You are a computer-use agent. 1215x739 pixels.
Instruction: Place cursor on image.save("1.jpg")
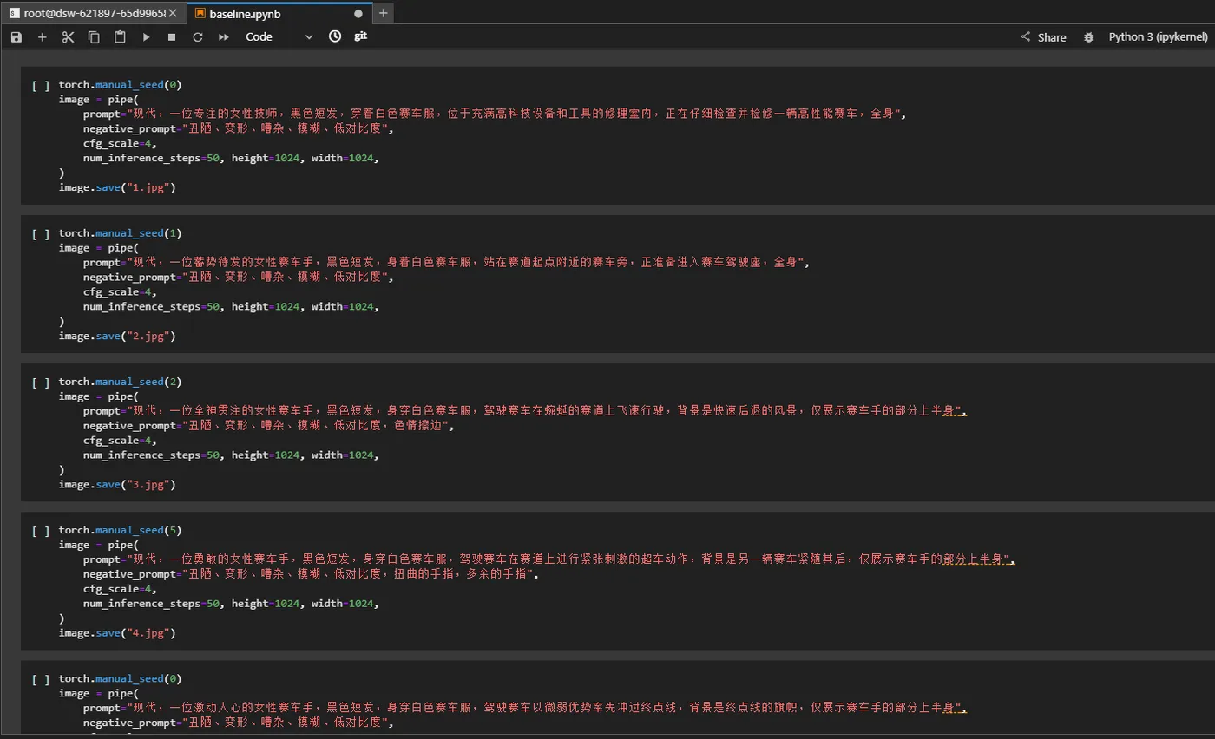[x=117, y=187]
